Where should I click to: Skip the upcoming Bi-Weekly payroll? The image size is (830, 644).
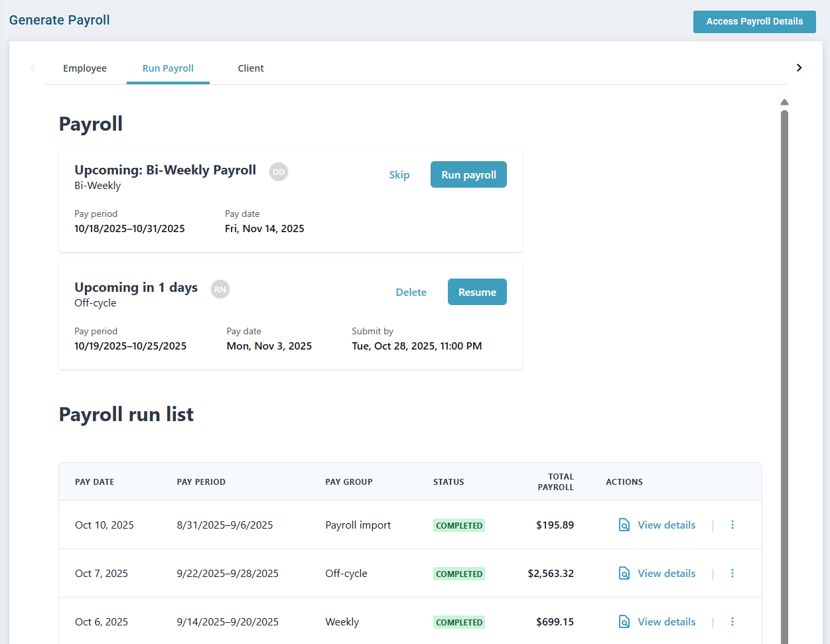(x=399, y=175)
